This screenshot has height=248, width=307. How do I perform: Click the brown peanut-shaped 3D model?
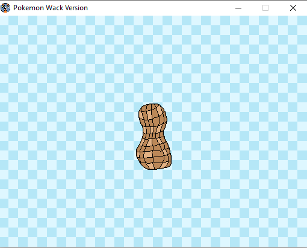[x=153, y=137]
